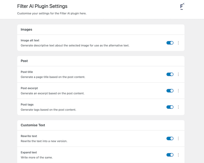Turn off the Expand text switch
204x163 pixels.
coord(170,155)
